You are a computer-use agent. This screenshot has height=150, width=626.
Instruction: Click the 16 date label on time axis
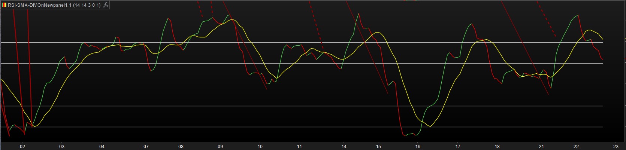[418, 147]
